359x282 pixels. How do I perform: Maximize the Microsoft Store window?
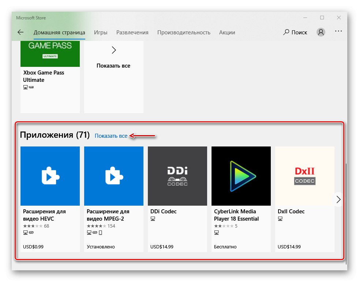322,18
